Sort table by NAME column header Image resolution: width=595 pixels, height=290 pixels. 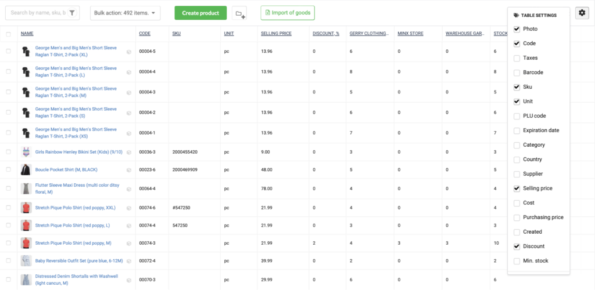pyautogui.click(x=27, y=34)
